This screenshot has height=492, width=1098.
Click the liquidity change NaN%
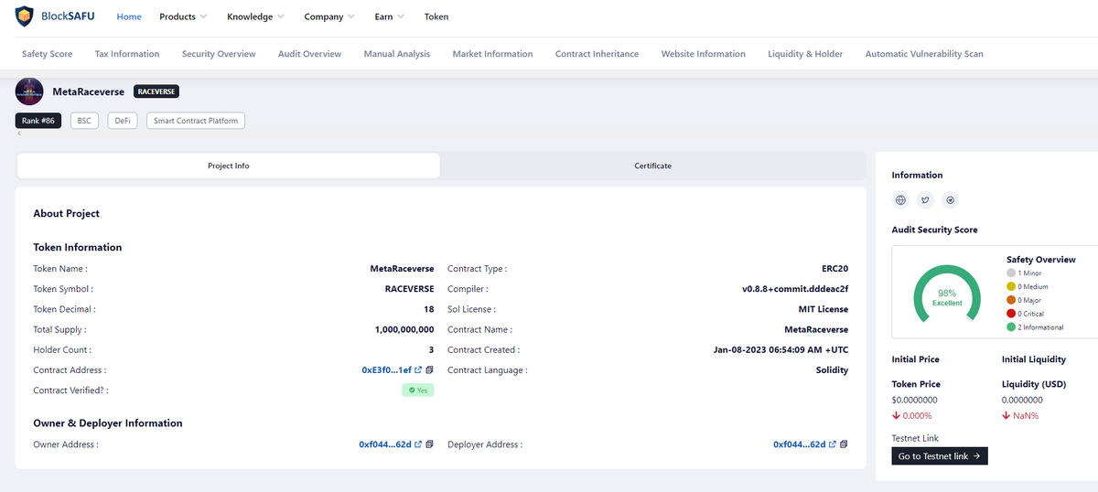click(1020, 415)
